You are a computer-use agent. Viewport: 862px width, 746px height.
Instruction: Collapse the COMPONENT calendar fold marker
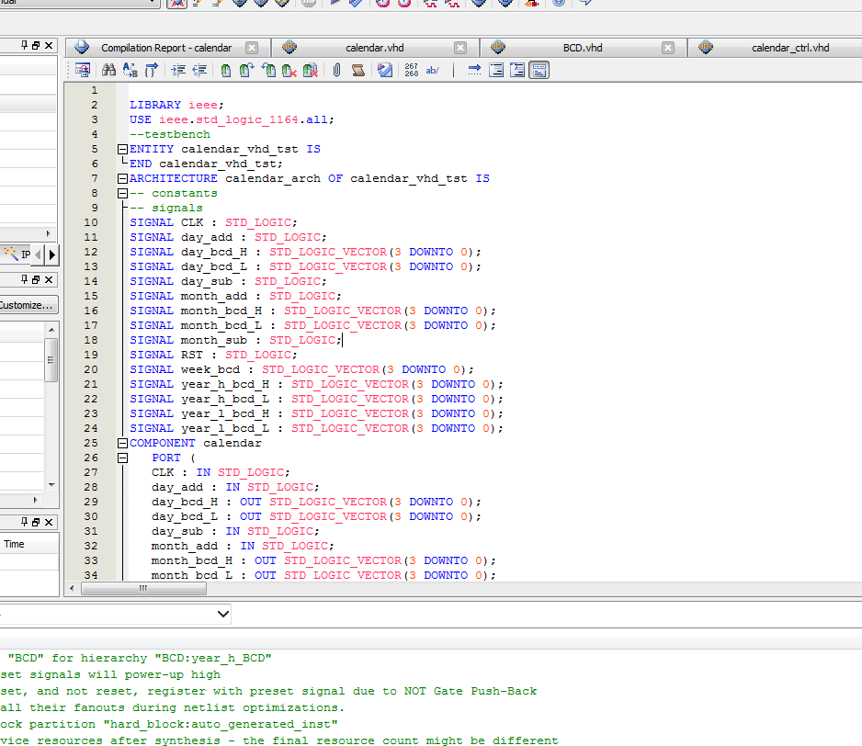pos(122,443)
